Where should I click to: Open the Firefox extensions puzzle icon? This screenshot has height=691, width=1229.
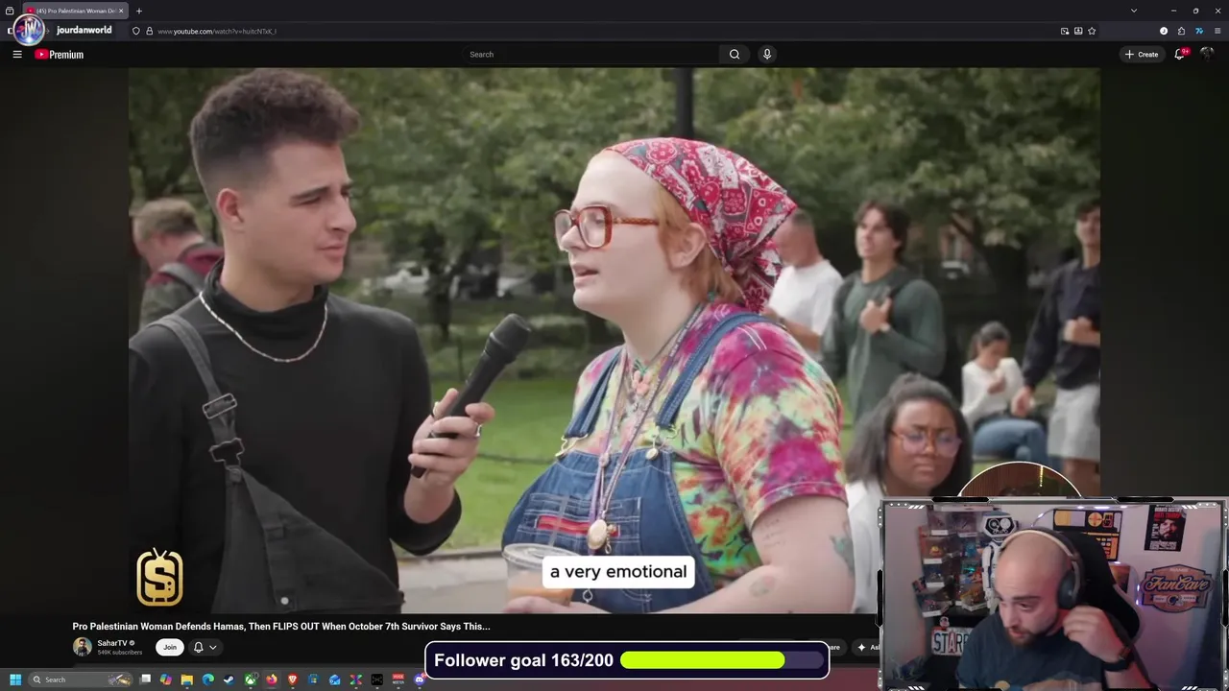[1181, 31]
